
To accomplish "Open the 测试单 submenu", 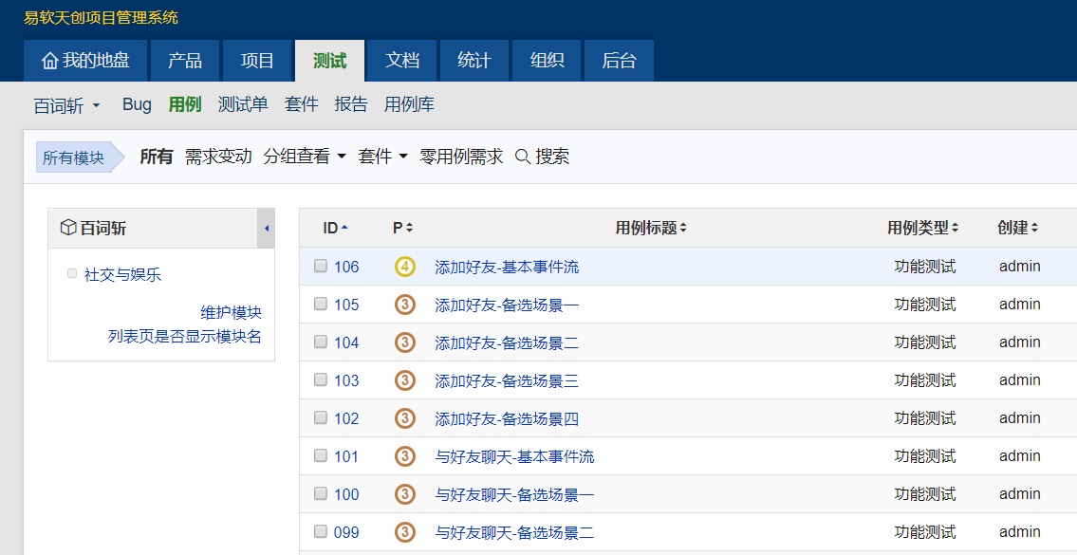I will [x=243, y=104].
